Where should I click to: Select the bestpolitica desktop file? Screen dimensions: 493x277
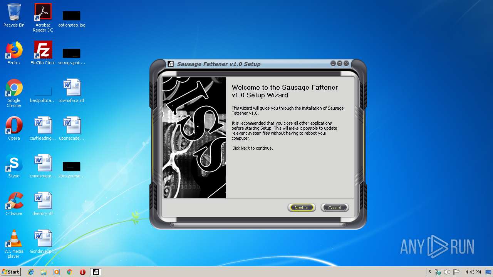tap(43, 94)
